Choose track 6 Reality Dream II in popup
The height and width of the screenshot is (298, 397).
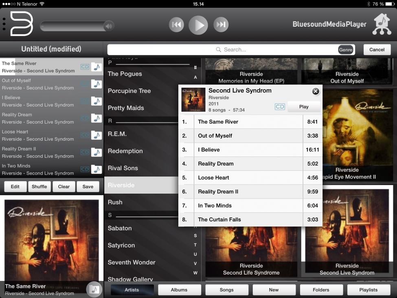(250, 192)
